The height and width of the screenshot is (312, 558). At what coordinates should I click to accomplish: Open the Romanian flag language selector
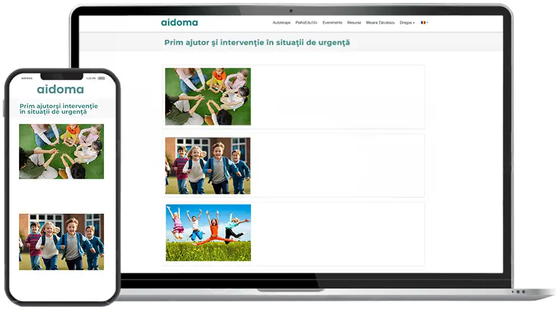click(x=424, y=22)
